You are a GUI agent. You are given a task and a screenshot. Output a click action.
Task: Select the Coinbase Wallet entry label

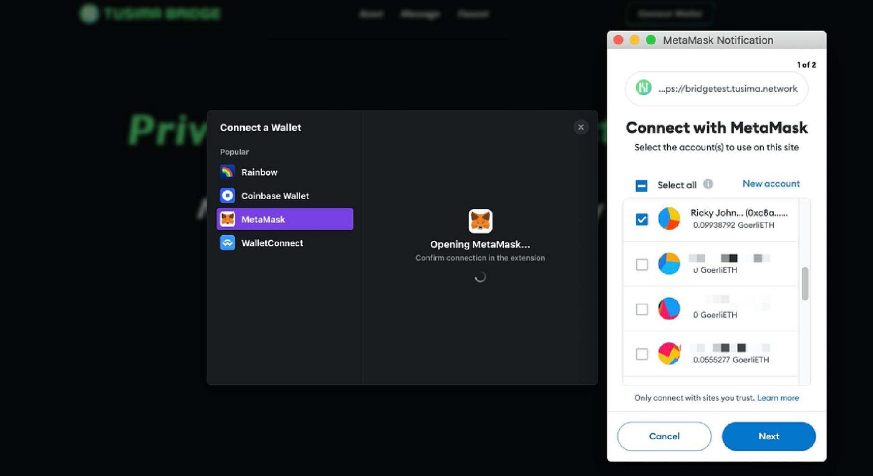275,196
